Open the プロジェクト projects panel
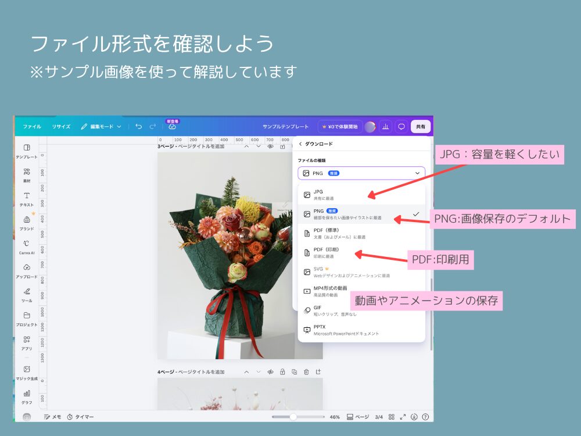The image size is (581, 436). pyautogui.click(x=27, y=319)
